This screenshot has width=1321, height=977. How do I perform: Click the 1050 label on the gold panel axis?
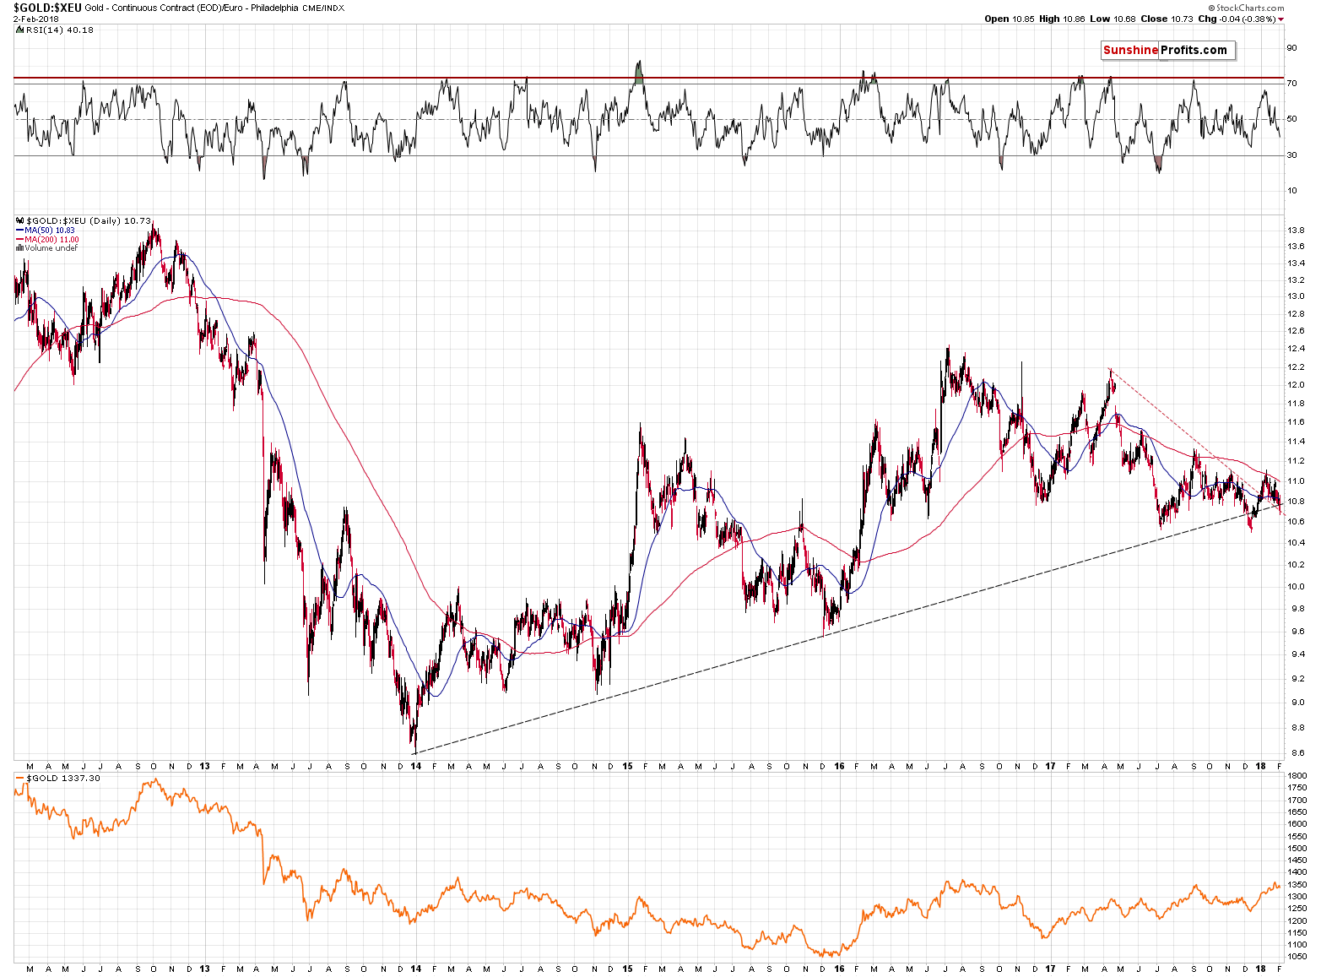1297,958
